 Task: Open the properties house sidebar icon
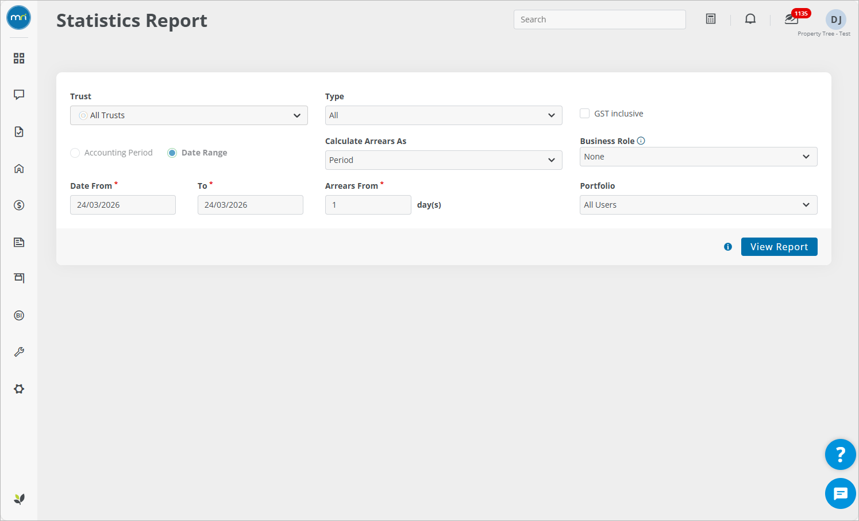point(19,168)
